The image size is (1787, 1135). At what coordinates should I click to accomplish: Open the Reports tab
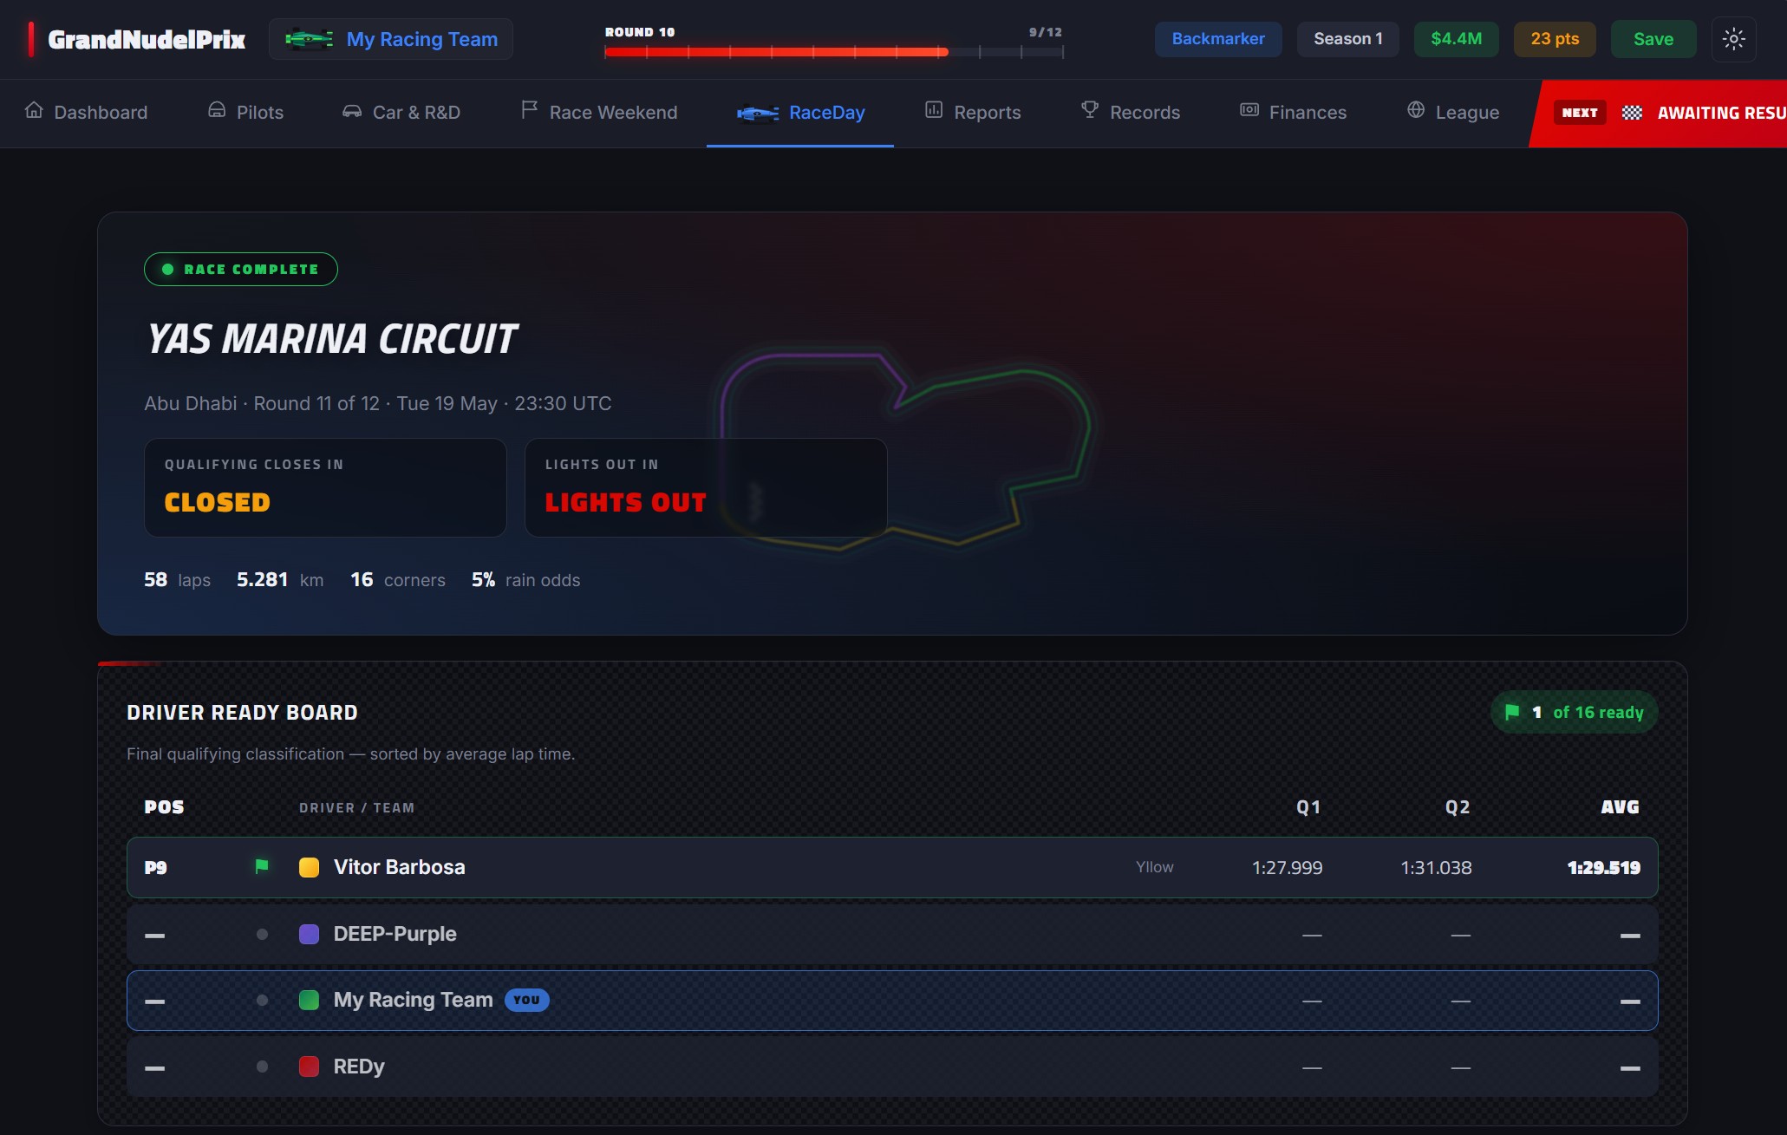tap(973, 113)
